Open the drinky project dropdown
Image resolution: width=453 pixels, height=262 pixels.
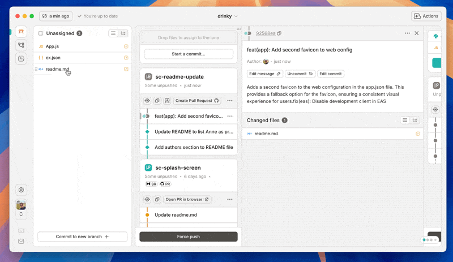pos(228,16)
